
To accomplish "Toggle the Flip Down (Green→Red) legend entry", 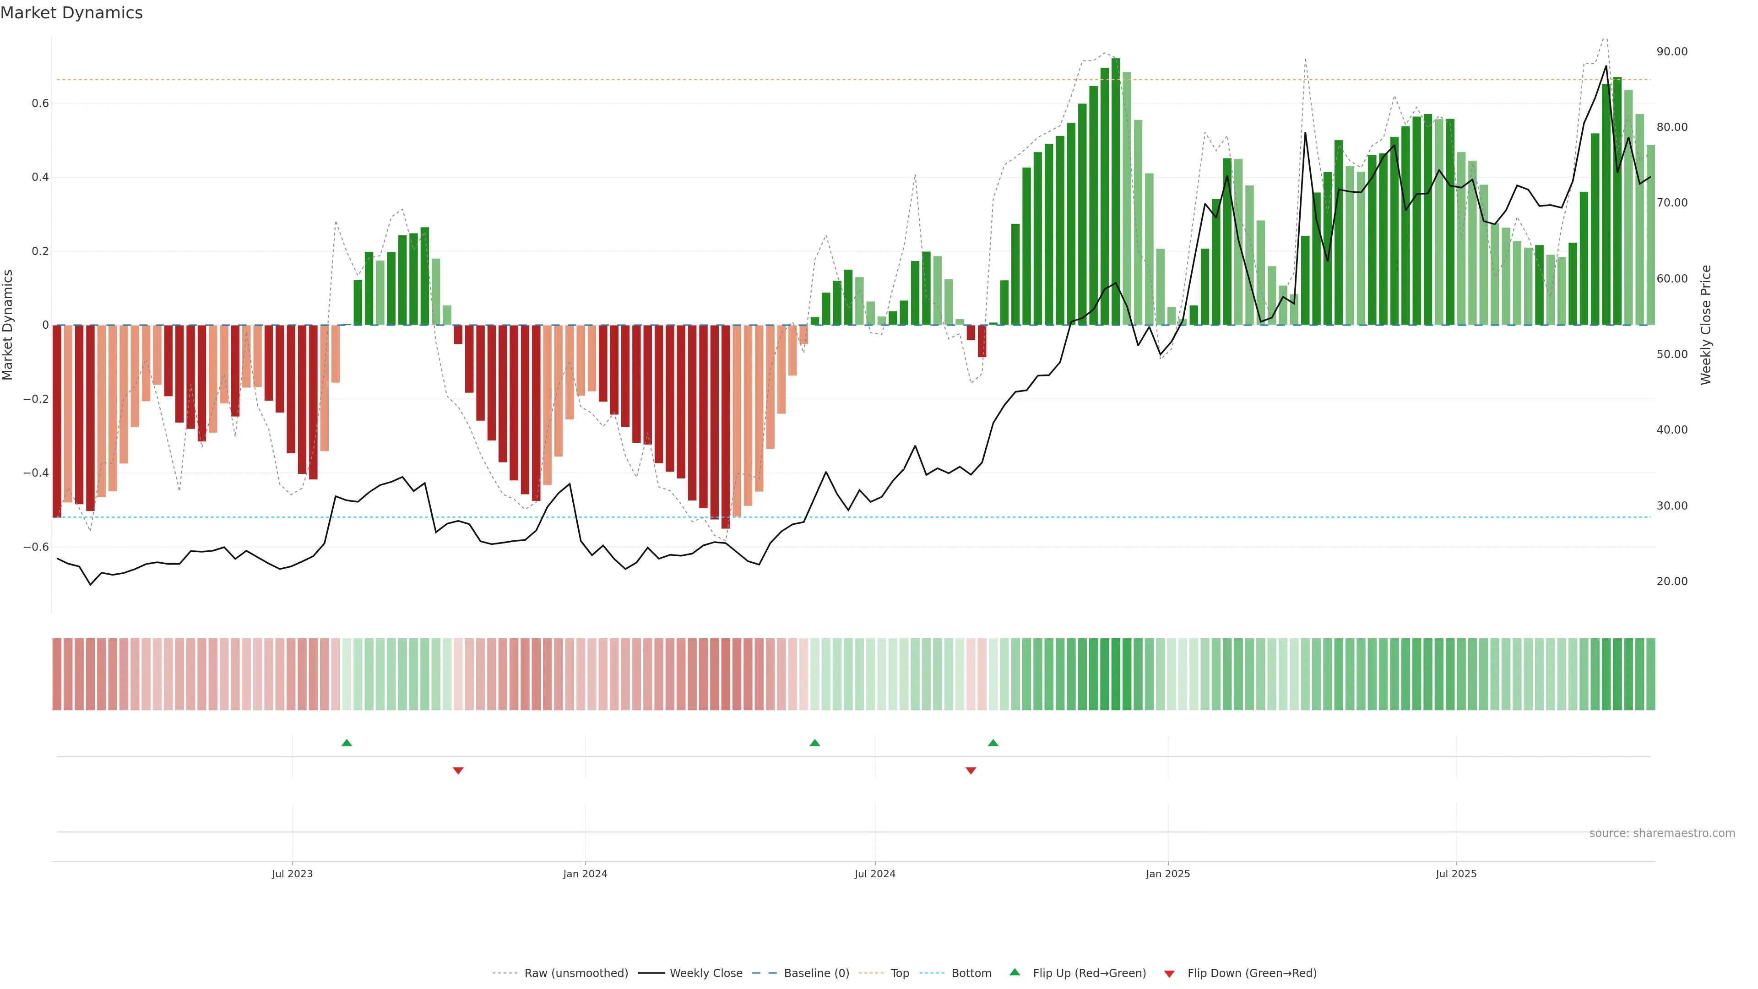I will coord(1251,973).
